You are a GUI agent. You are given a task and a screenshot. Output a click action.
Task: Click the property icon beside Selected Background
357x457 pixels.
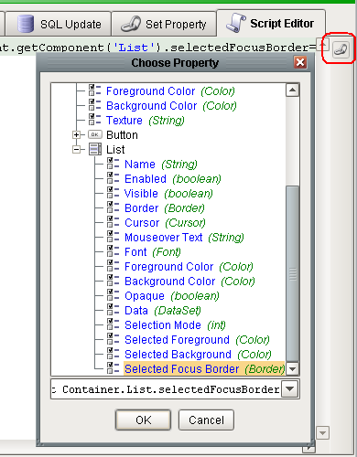113,354
